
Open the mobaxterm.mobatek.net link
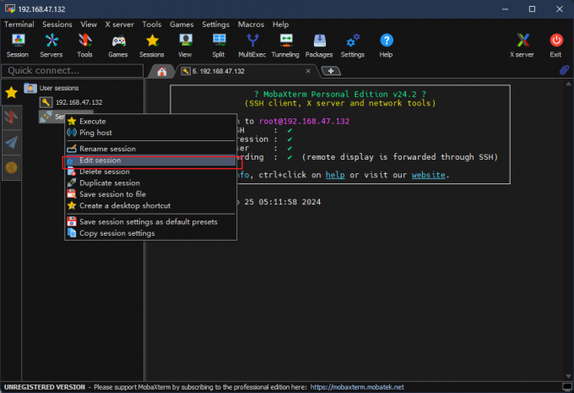point(357,387)
